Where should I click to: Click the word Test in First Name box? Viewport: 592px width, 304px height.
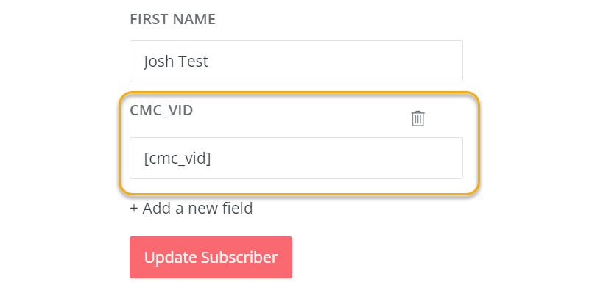click(x=192, y=62)
